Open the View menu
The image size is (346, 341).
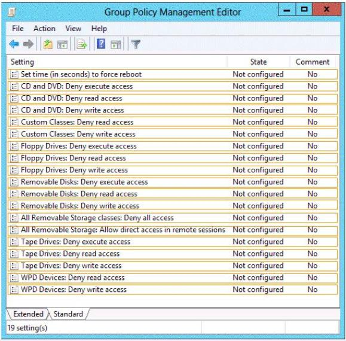74,29
